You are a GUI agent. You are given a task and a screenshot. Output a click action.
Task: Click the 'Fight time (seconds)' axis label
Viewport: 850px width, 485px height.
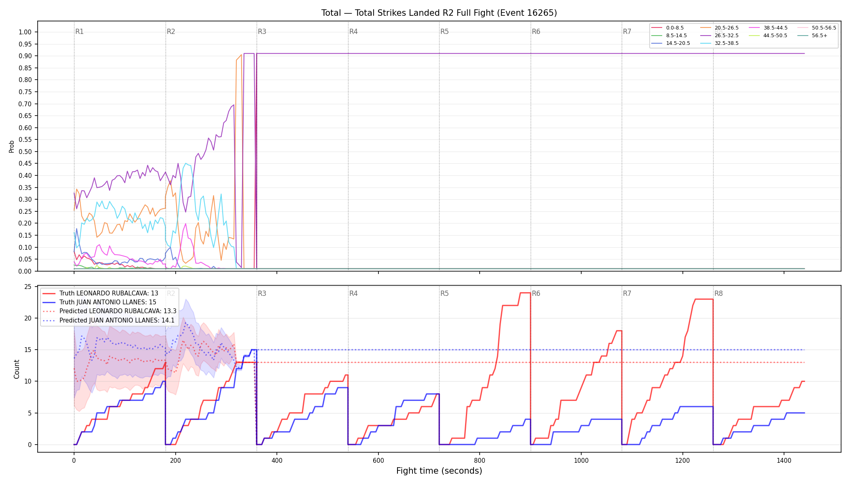coord(439,471)
